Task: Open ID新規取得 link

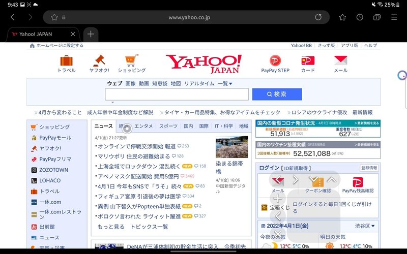Action: coord(297,168)
